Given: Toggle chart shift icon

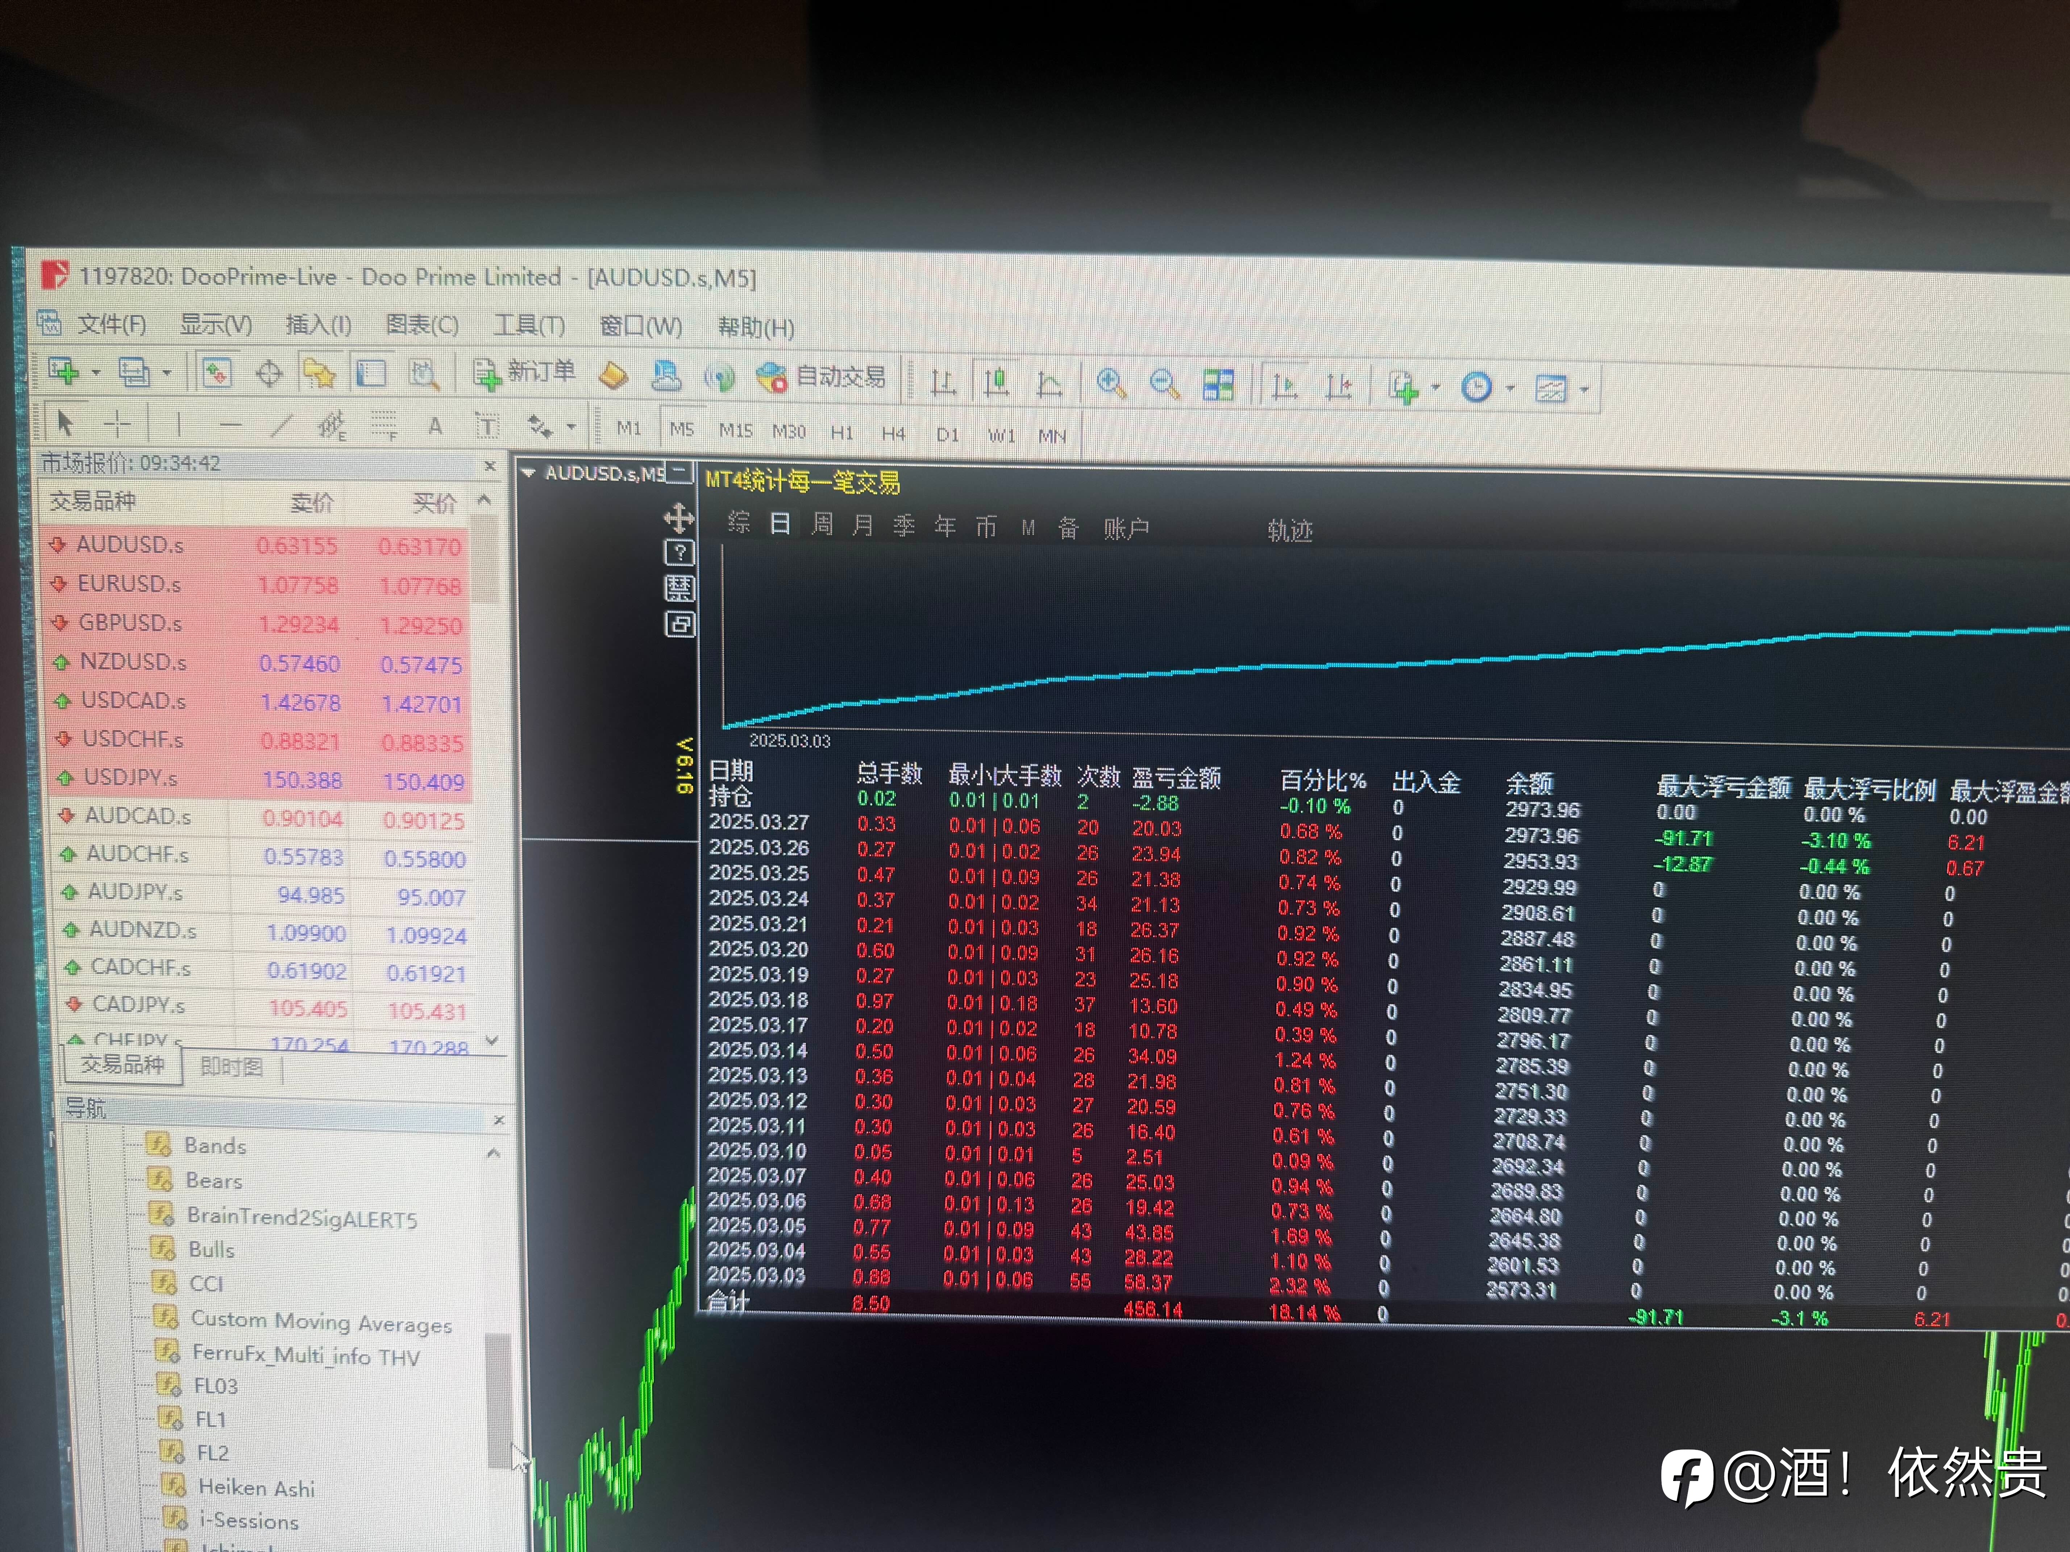Looking at the screenshot, I should tap(1338, 386).
